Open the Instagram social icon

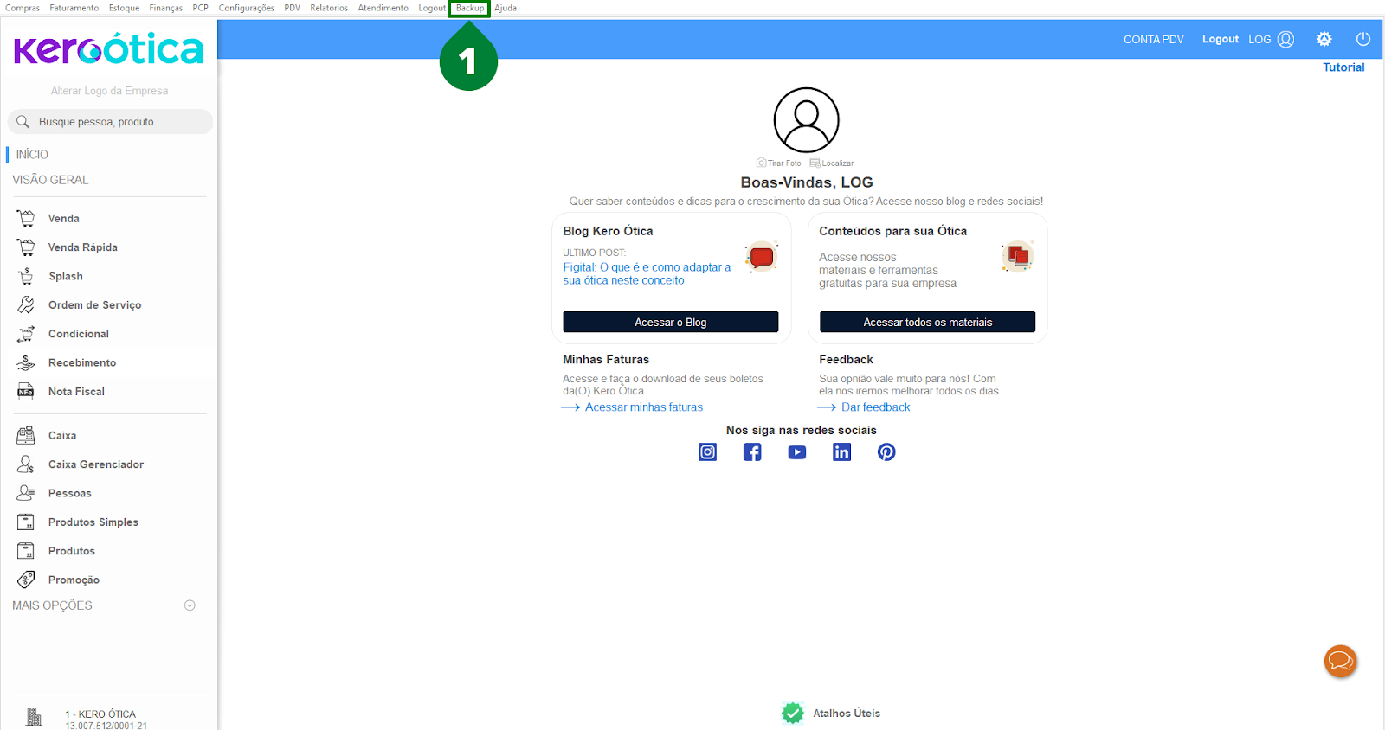tap(708, 452)
